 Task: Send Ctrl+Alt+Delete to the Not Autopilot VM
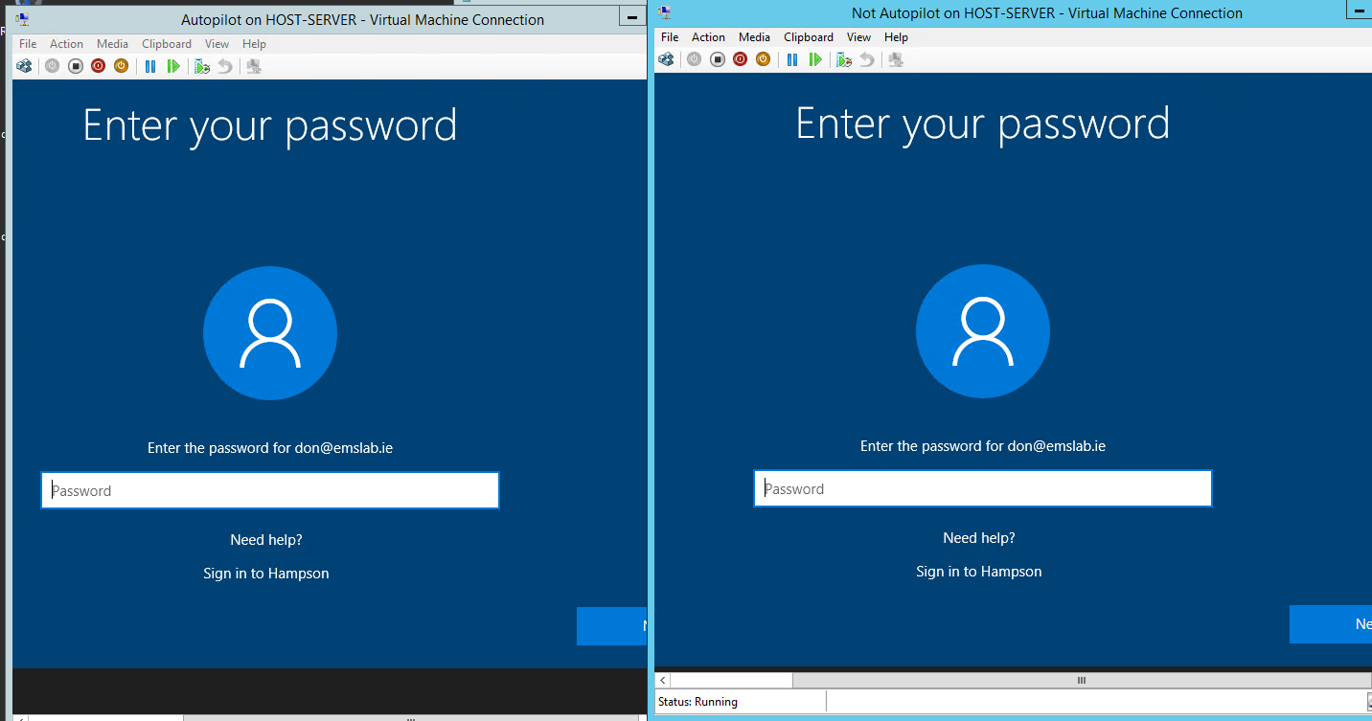666,59
